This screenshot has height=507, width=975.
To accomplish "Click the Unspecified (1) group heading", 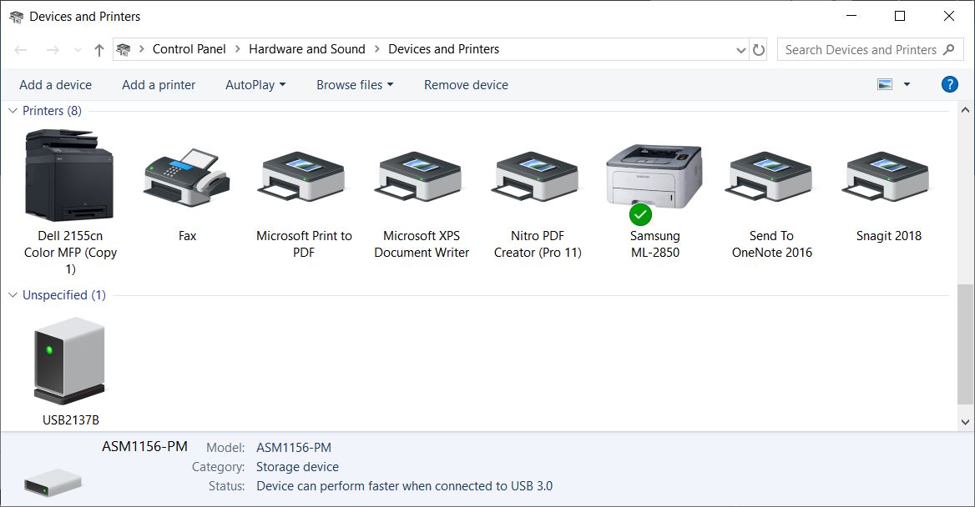I will click(64, 295).
